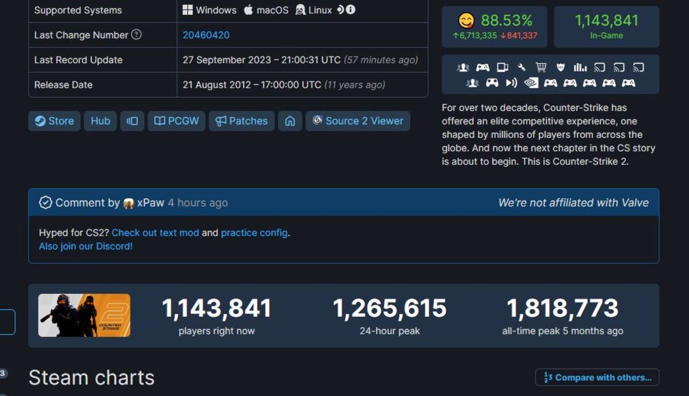Open the Store page button
689x396 pixels.
55,121
